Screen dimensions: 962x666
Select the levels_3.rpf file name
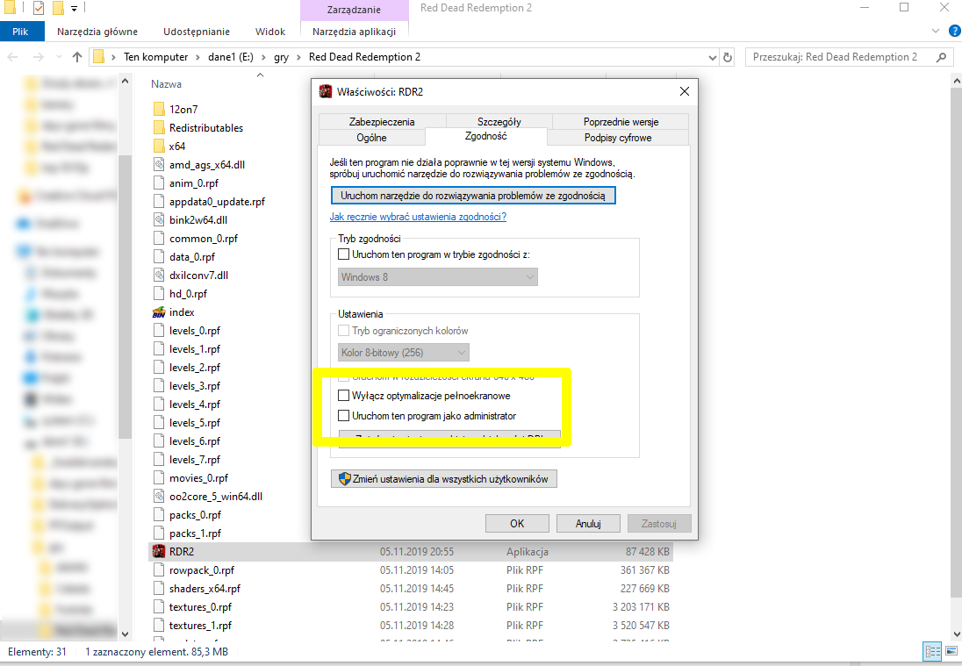(x=195, y=386)
